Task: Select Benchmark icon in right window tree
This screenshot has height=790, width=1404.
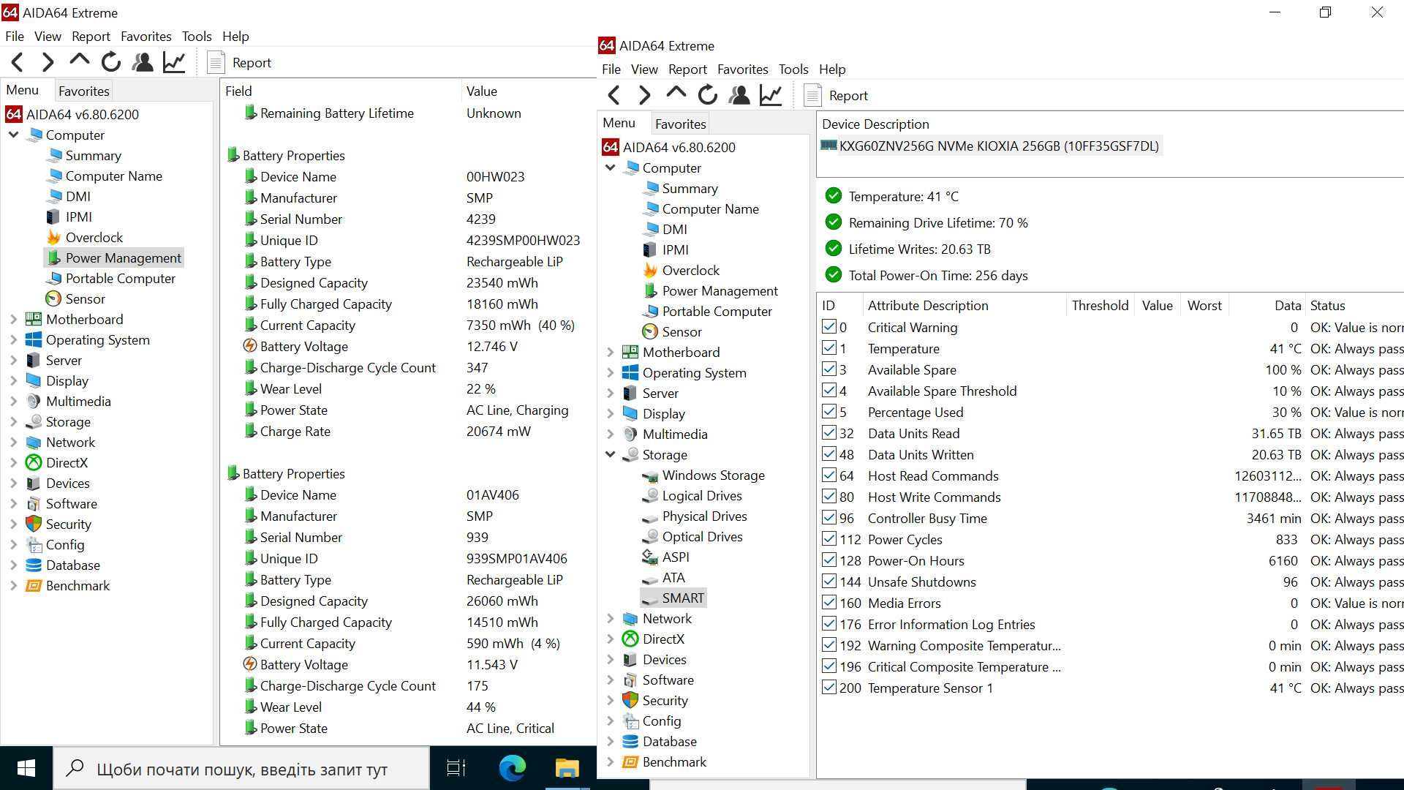Action: pyautogui.click(x=630, y=761)
